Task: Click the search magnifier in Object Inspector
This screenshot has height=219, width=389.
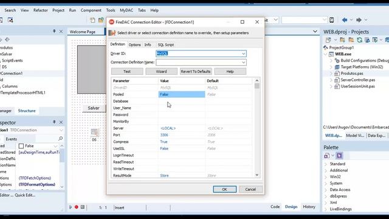Action: pyautogui.click(x=60, y=139)
